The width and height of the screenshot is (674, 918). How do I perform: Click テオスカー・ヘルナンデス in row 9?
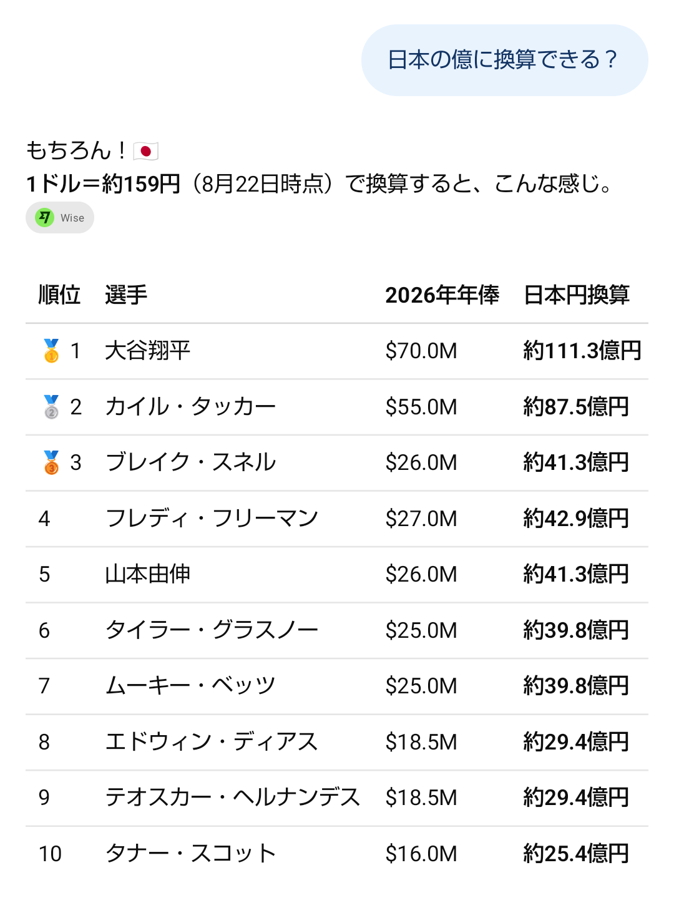tap(232, 798)
